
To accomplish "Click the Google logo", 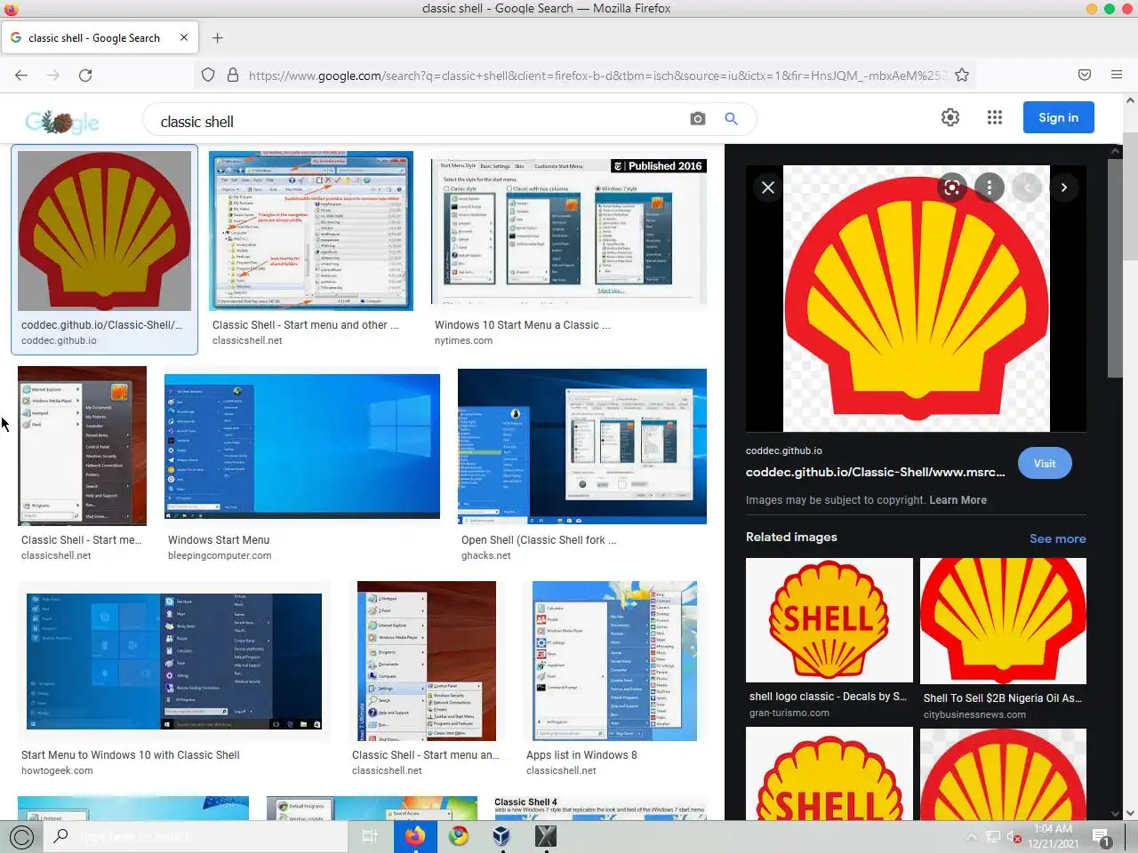I will coord(62,121).
